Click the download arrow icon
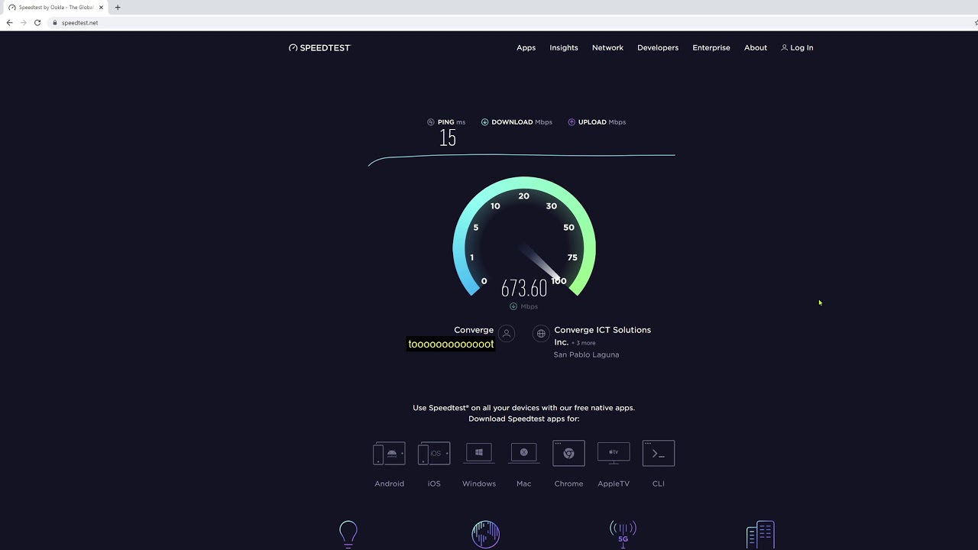This screenshot has width=978, height=550. [x=485, y=122]
